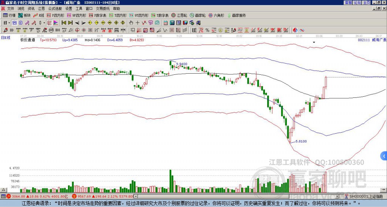This screenshot has height=207, width=387.
Task: Open the 浏览 menu
Action: coord(21,9)
